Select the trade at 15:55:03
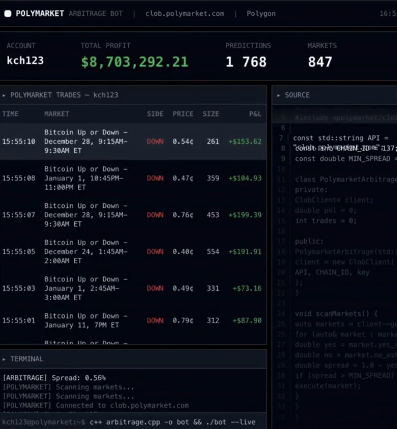The width and height of the screenshot is (397, 429). 133,288
